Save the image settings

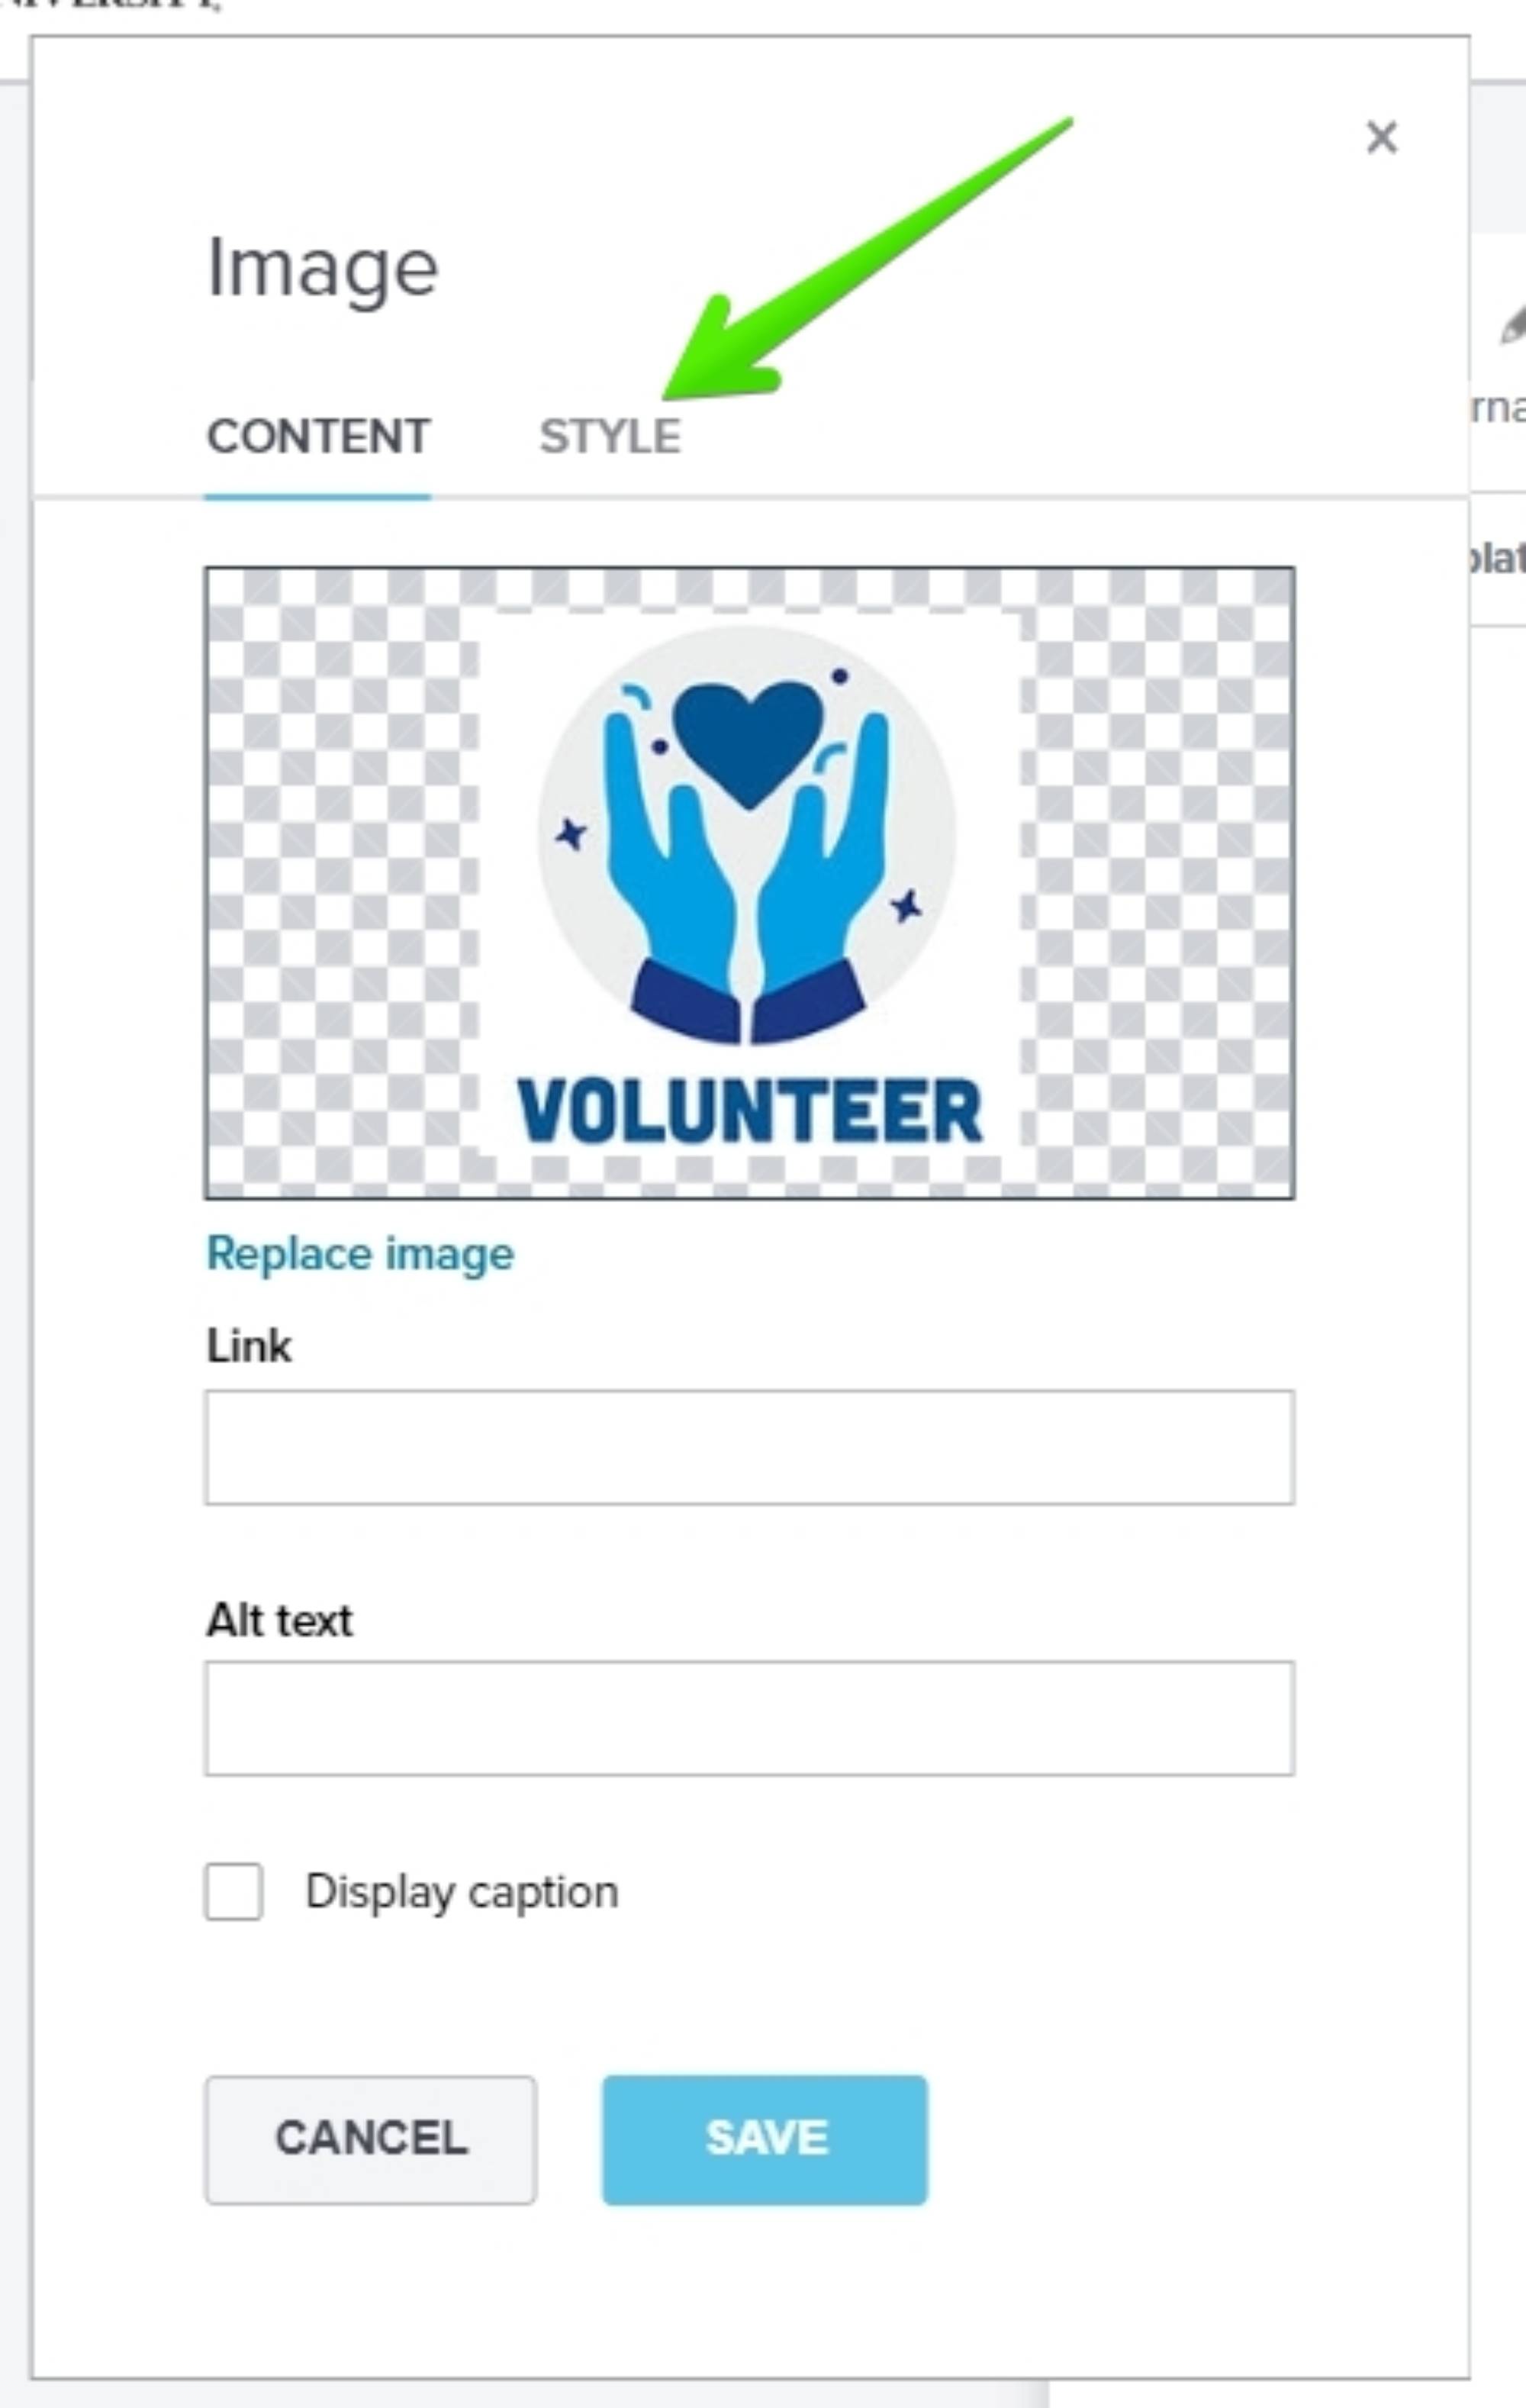764,2139
